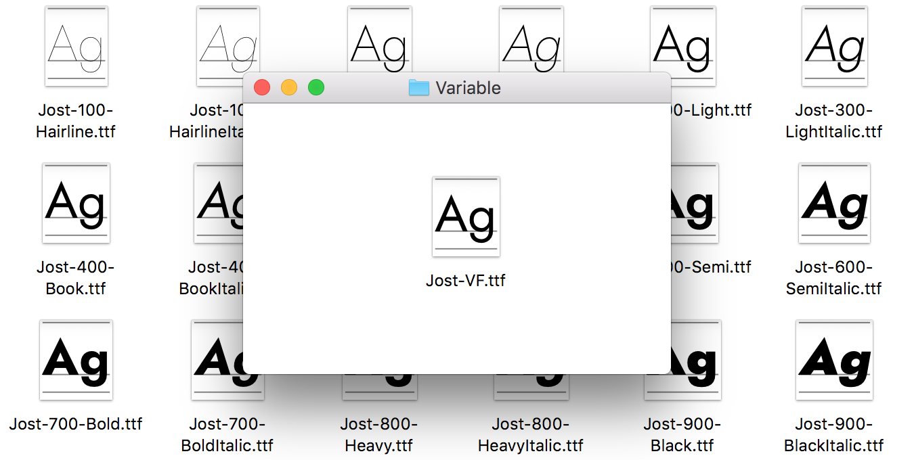Click the Jost-700-Bold.ttf file name
Viewport: 914px width, 460px height.
click(x=76, y=424)
